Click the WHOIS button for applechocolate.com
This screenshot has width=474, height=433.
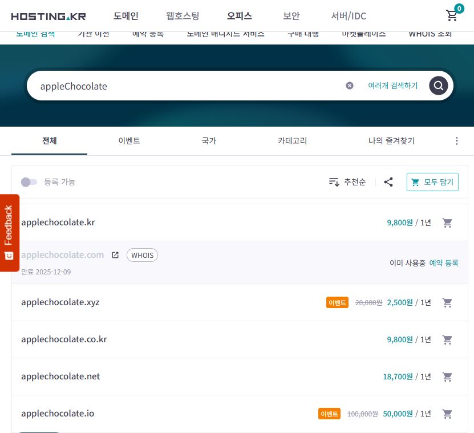142,255
